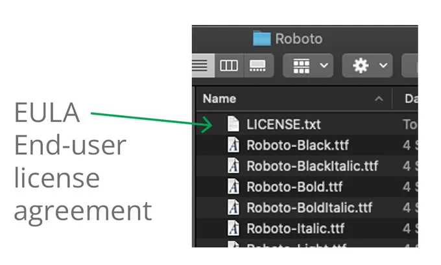Click the Roboto-Italic.ttf font icon
This screenshot has width=441, height=265.
233,228
